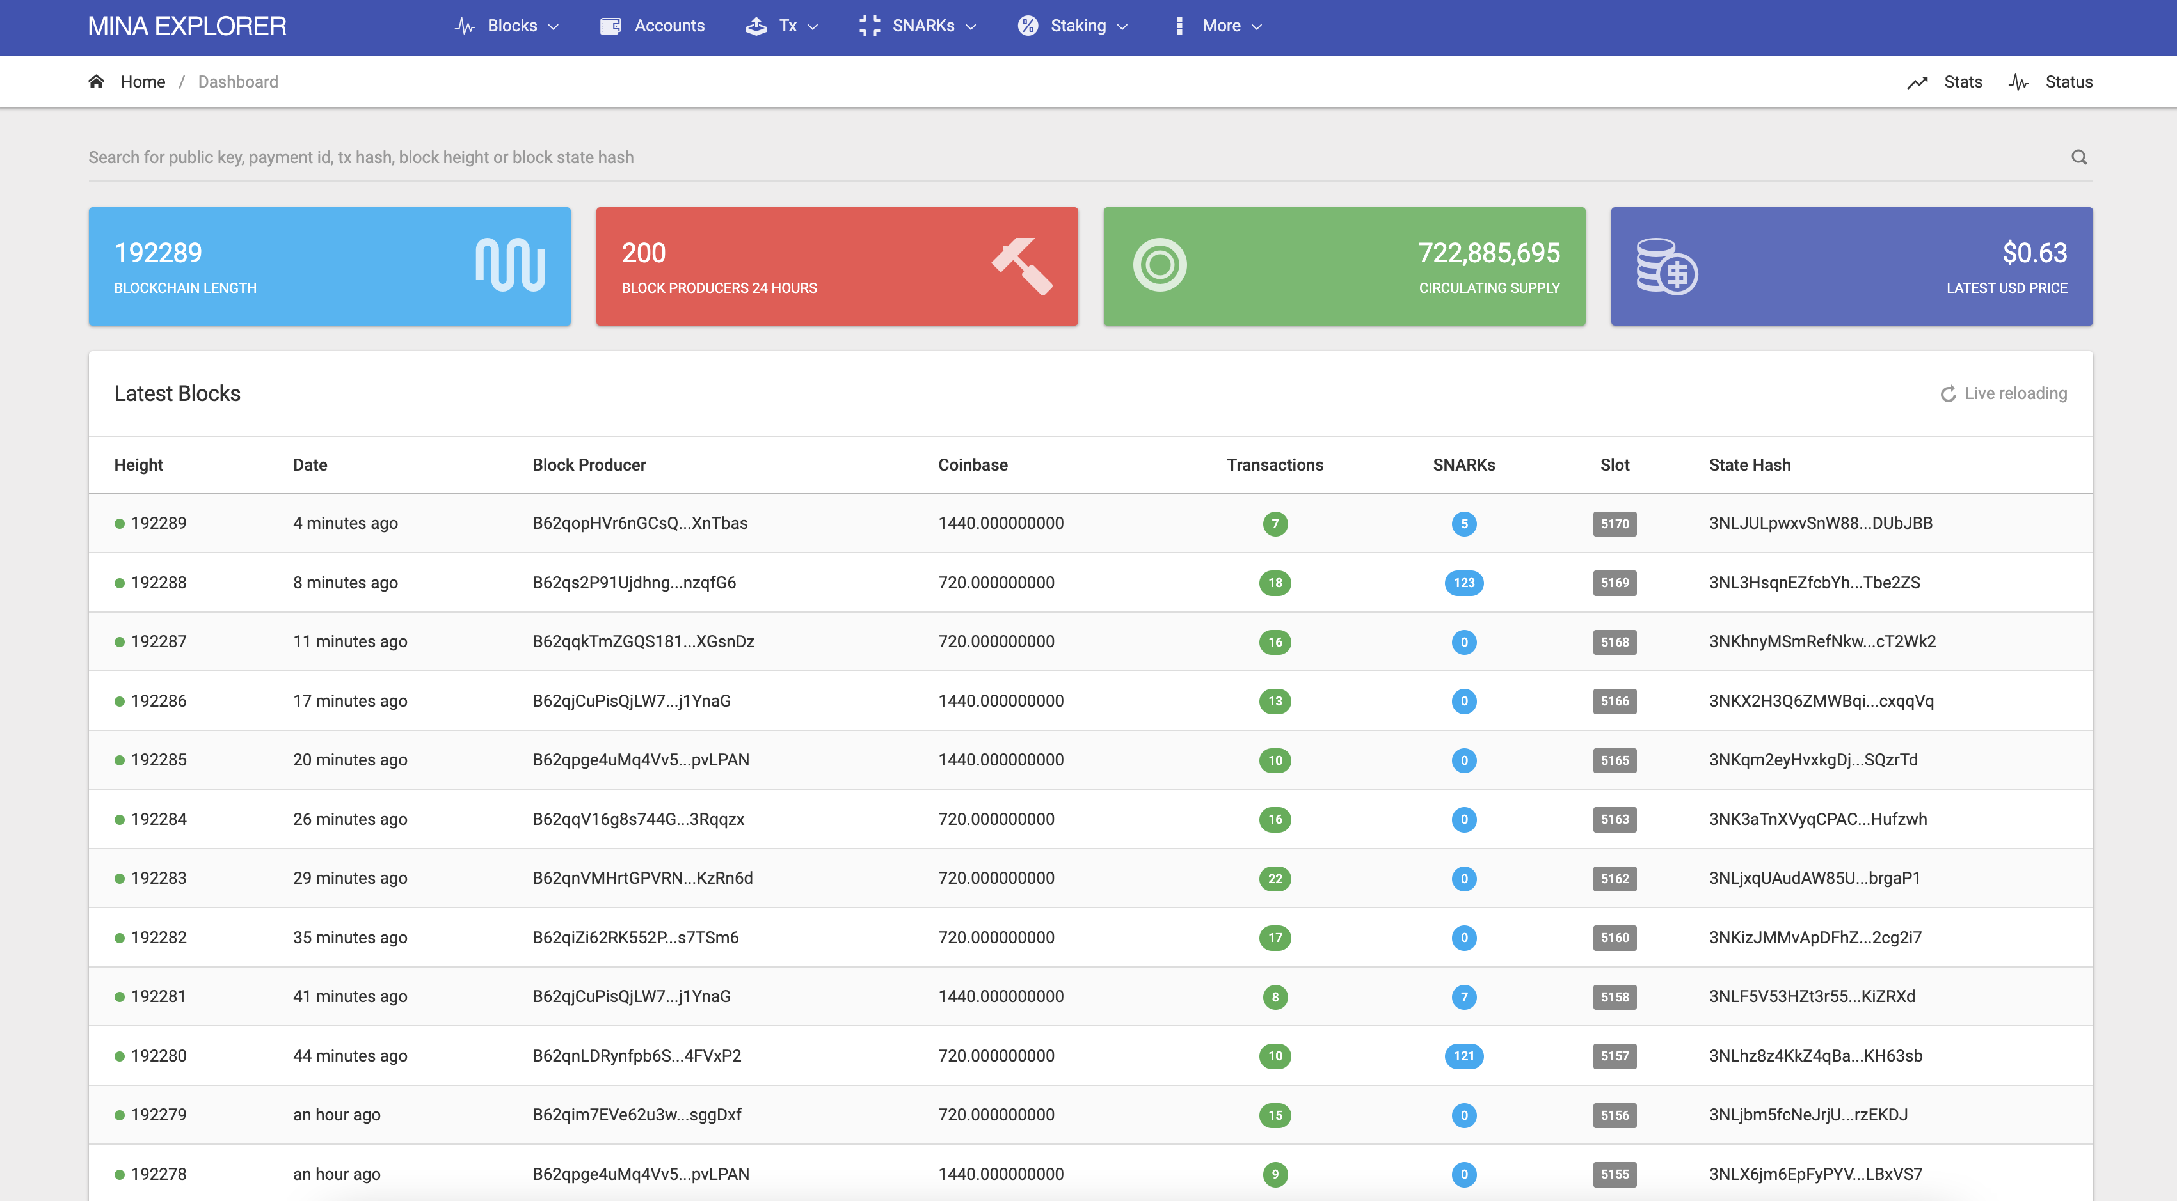Click the Status activity icon
Viewport: 2177px width, 1201px height.
pyautogui.click(x=2019, y=81)
